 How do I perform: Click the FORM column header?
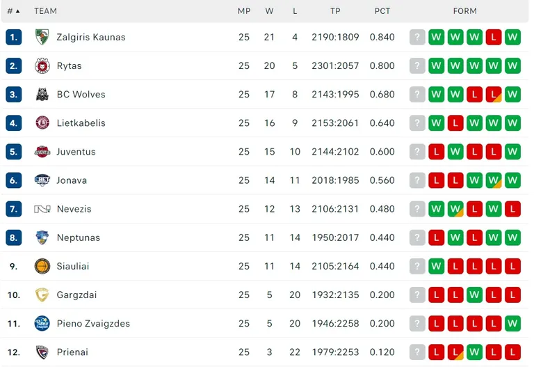(465, 11)
